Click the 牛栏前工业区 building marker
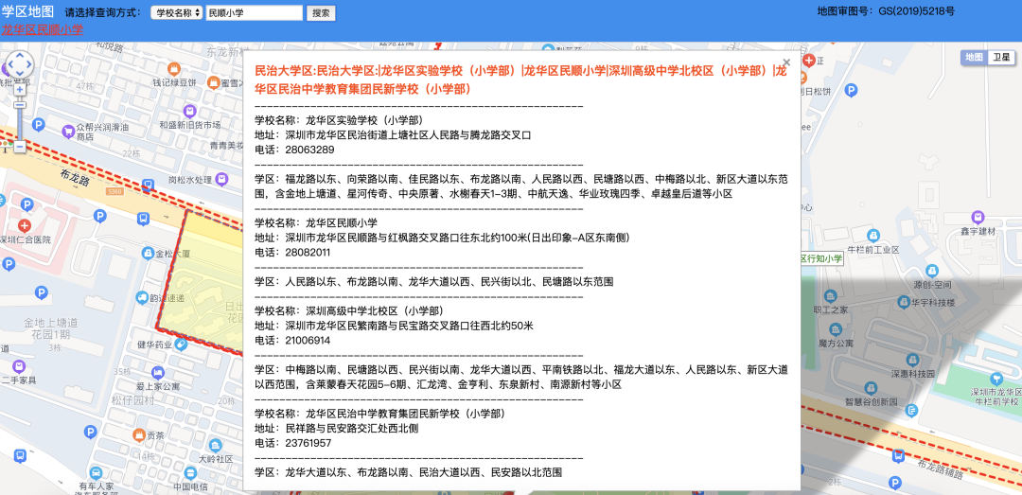 [x=872, y=236]
